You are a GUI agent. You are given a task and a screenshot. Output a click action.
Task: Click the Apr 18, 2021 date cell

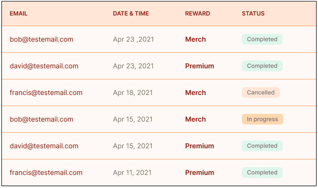[x=133, y=93]
